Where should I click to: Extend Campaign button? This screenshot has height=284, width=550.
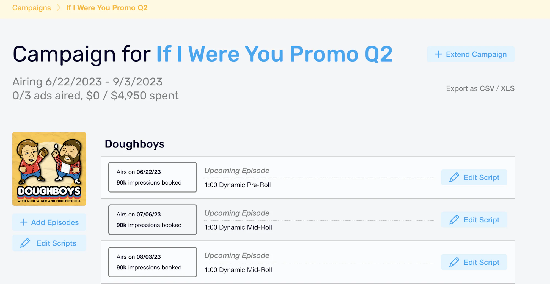point(471,54)
